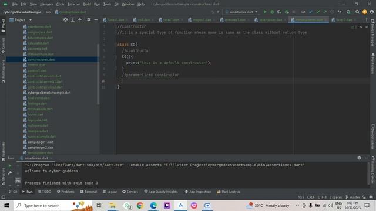Open the profiler run icon in the top toolbar
This screenshot has width=376, height=211.
click(287, 12)
